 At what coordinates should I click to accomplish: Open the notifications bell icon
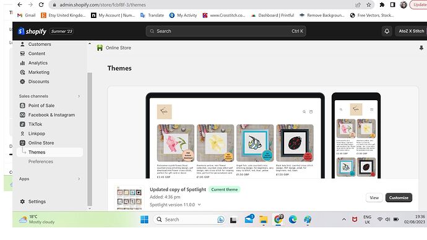pos(387,32)
